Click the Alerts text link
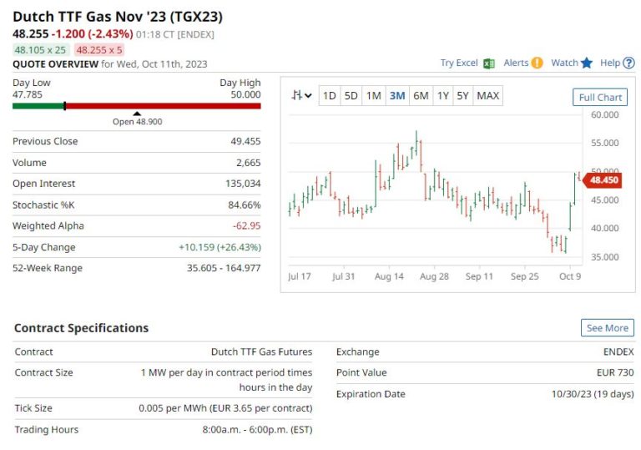 point(516,63)
